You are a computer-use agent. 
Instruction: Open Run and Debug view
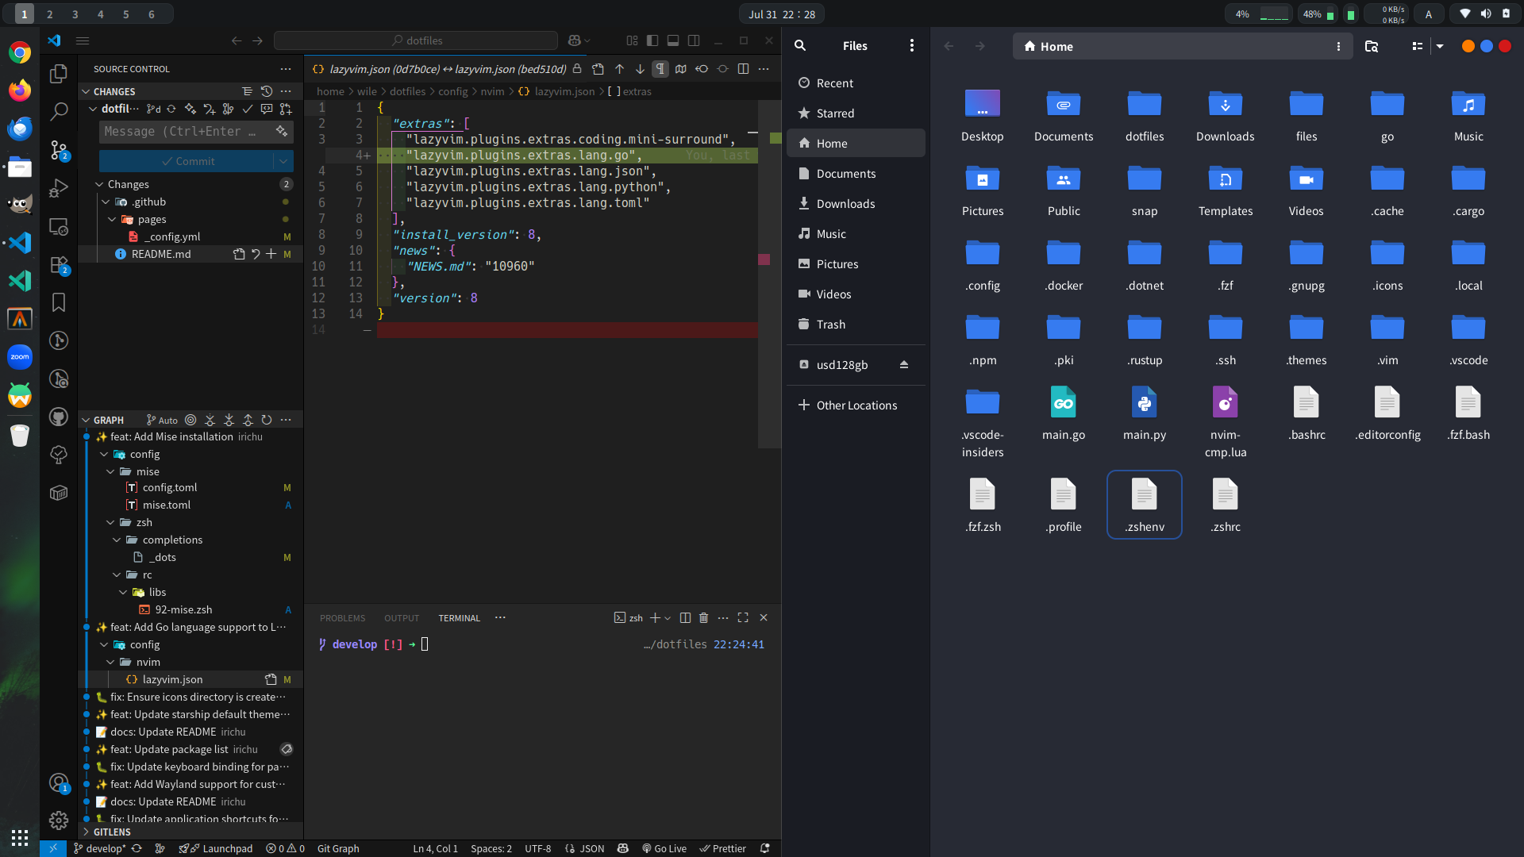[59, 188]
